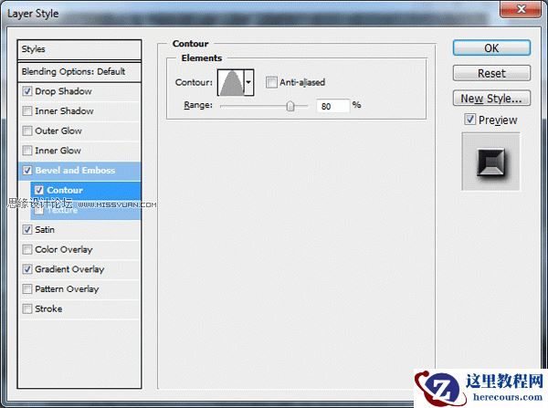
Task: Select the Gradient Overlay effect label
Action: 69,269
